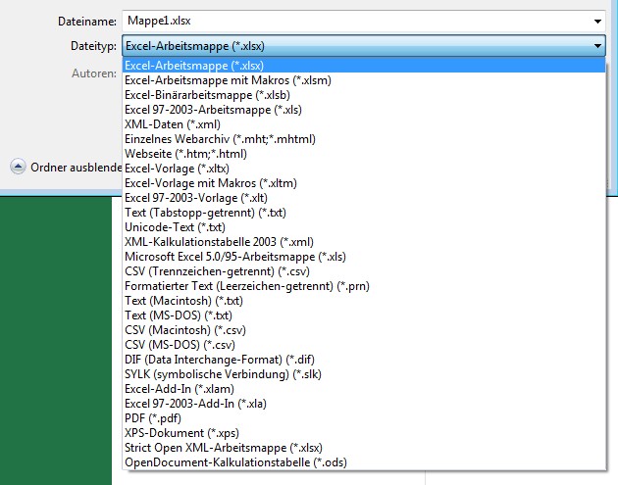Click the Ordner ausblenden label
Screen dimensions: 618x485
77,168
